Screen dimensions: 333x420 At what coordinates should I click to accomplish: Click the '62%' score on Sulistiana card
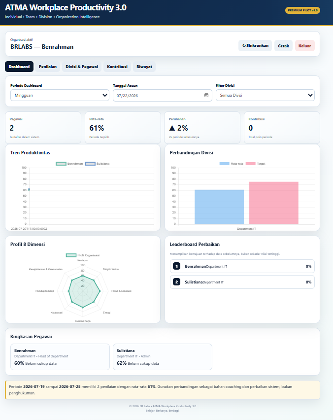122,363
